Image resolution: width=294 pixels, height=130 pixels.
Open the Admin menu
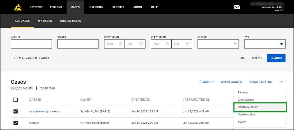tap(138, 7)
